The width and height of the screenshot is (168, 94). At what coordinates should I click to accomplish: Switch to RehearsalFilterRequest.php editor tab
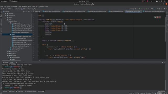click(97, 11)
